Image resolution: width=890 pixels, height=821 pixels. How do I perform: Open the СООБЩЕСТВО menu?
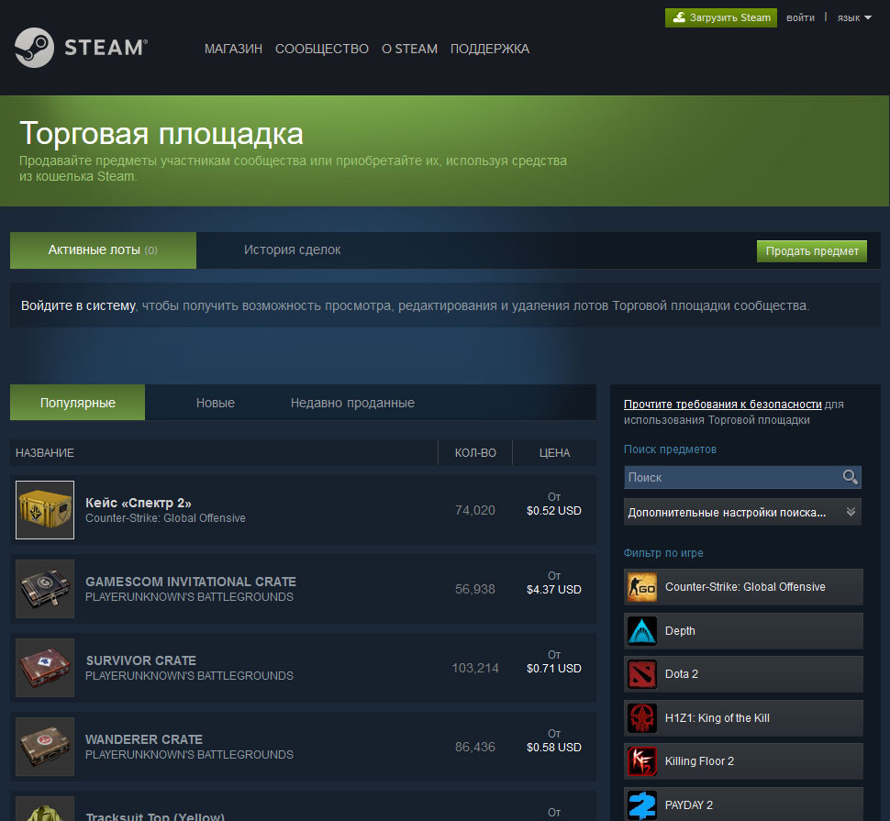pyautogui.click(x=322, y=49)
